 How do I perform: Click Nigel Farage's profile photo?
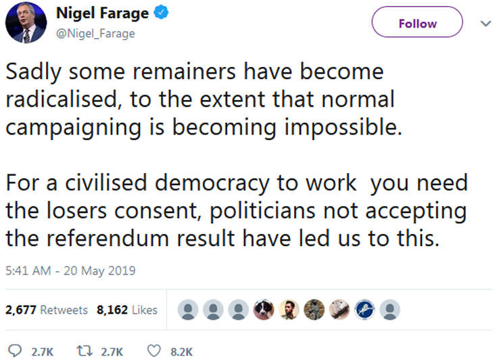[26, 24]
